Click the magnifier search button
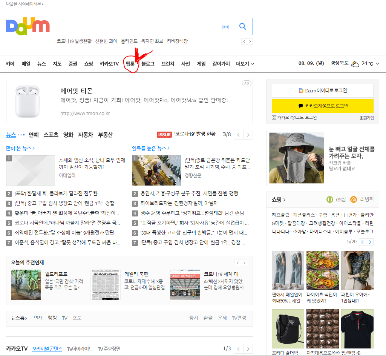 point(243,26)
